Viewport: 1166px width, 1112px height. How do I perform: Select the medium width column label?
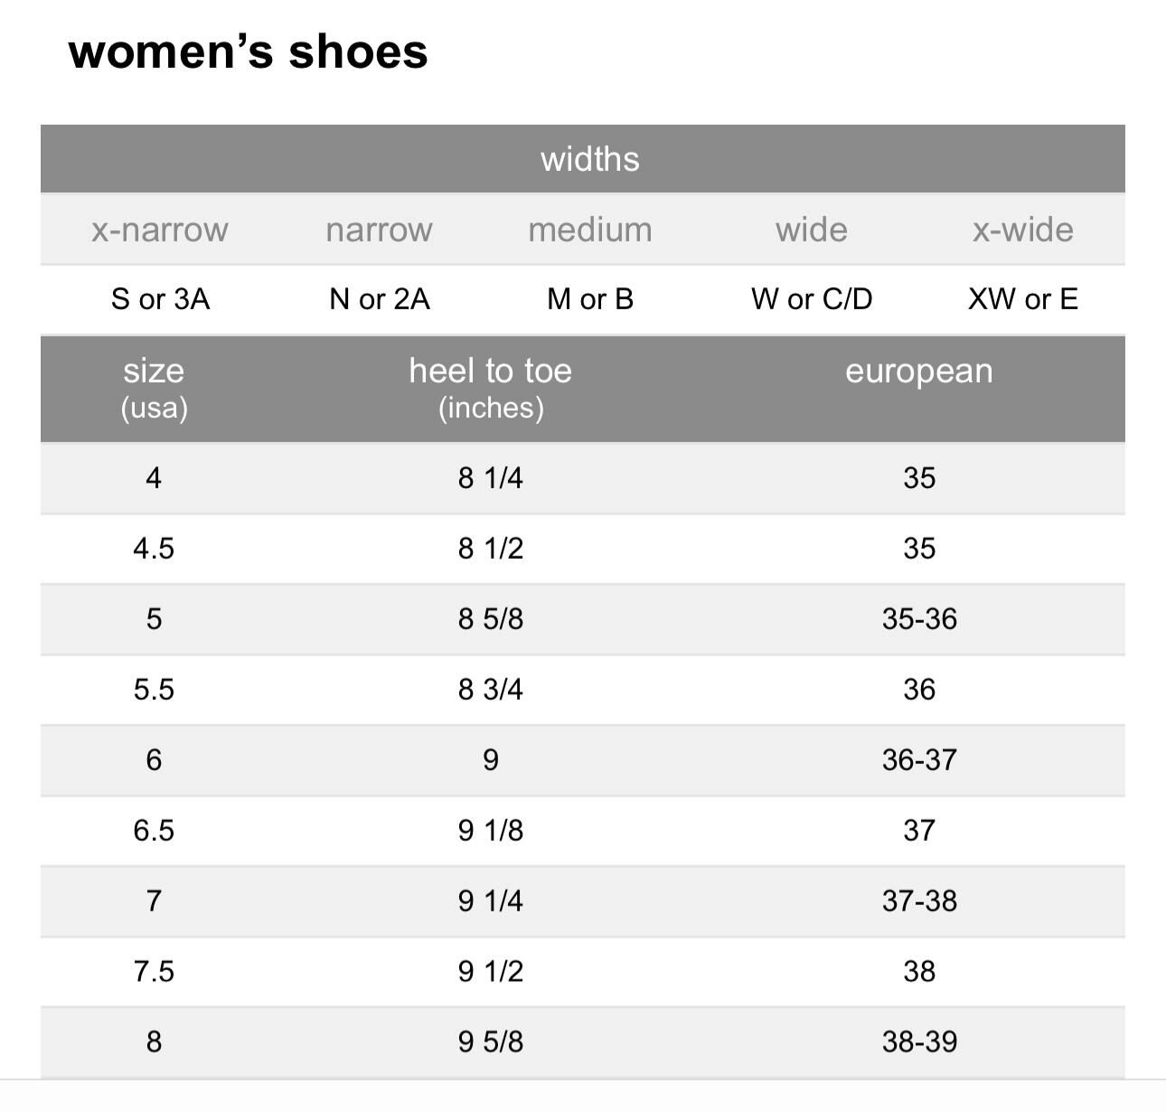(x=589, y=230)
